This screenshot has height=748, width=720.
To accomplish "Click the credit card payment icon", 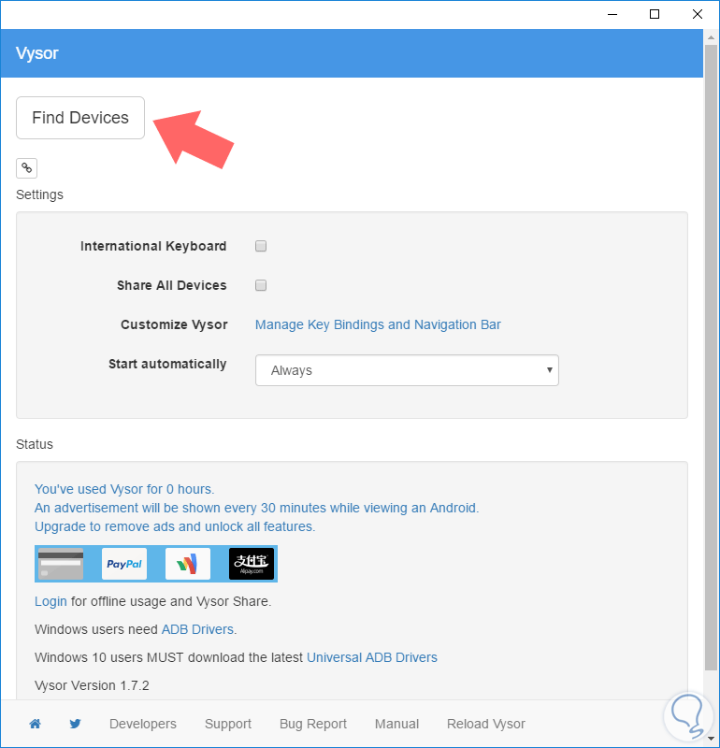I will [61, 564].
